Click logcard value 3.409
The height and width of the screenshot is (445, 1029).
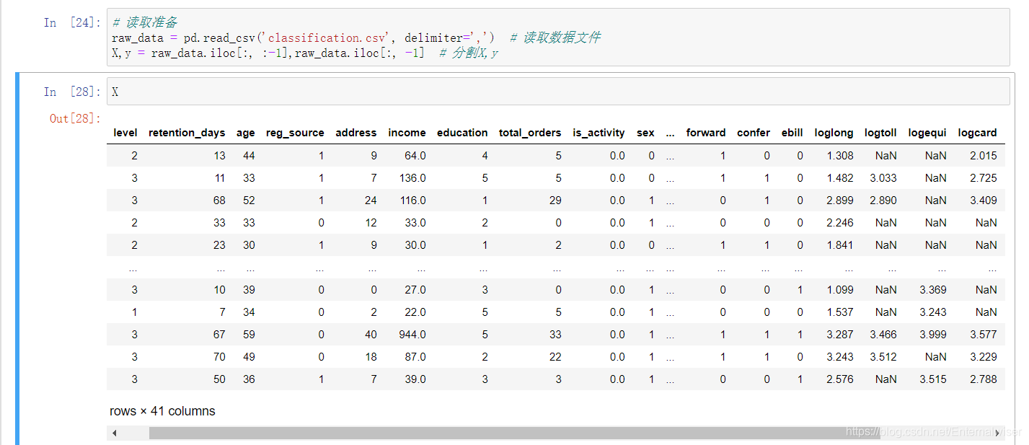[984, 201]
